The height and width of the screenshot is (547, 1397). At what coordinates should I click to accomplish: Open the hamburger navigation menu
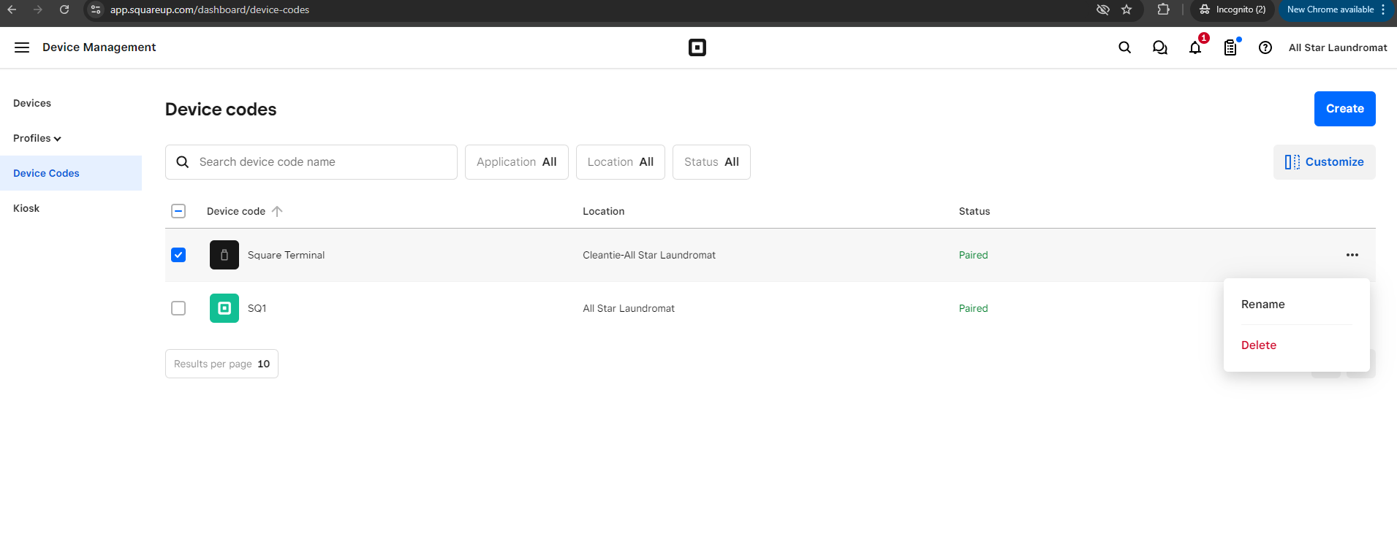[22, 47]
